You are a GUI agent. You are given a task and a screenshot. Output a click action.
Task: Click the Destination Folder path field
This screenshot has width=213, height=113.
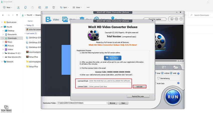coord(82,103)
